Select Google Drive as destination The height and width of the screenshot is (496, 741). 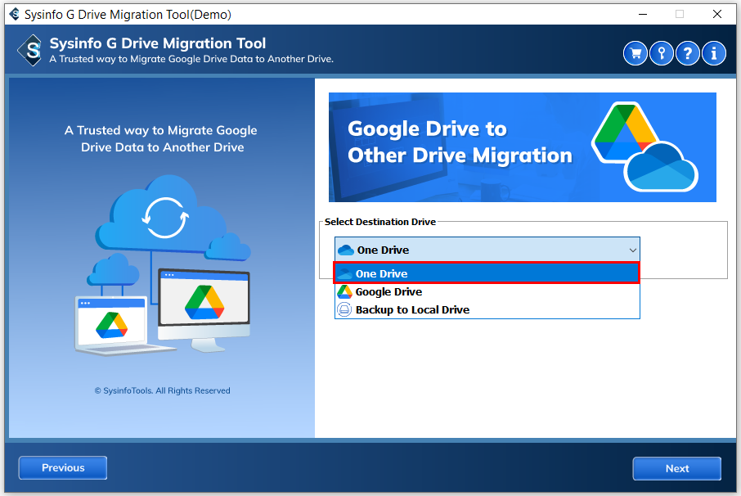point(389,292)
